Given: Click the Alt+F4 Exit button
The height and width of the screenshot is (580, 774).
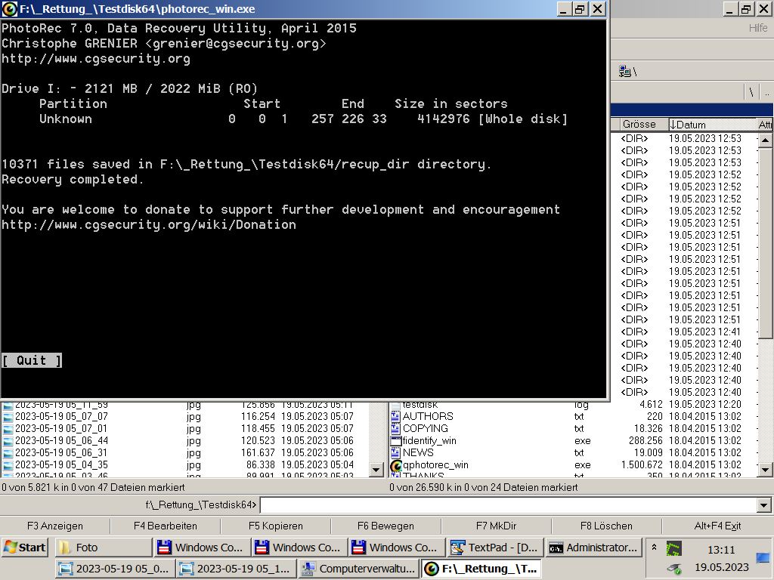Looking at the screenshot, I should click(717, 526).
